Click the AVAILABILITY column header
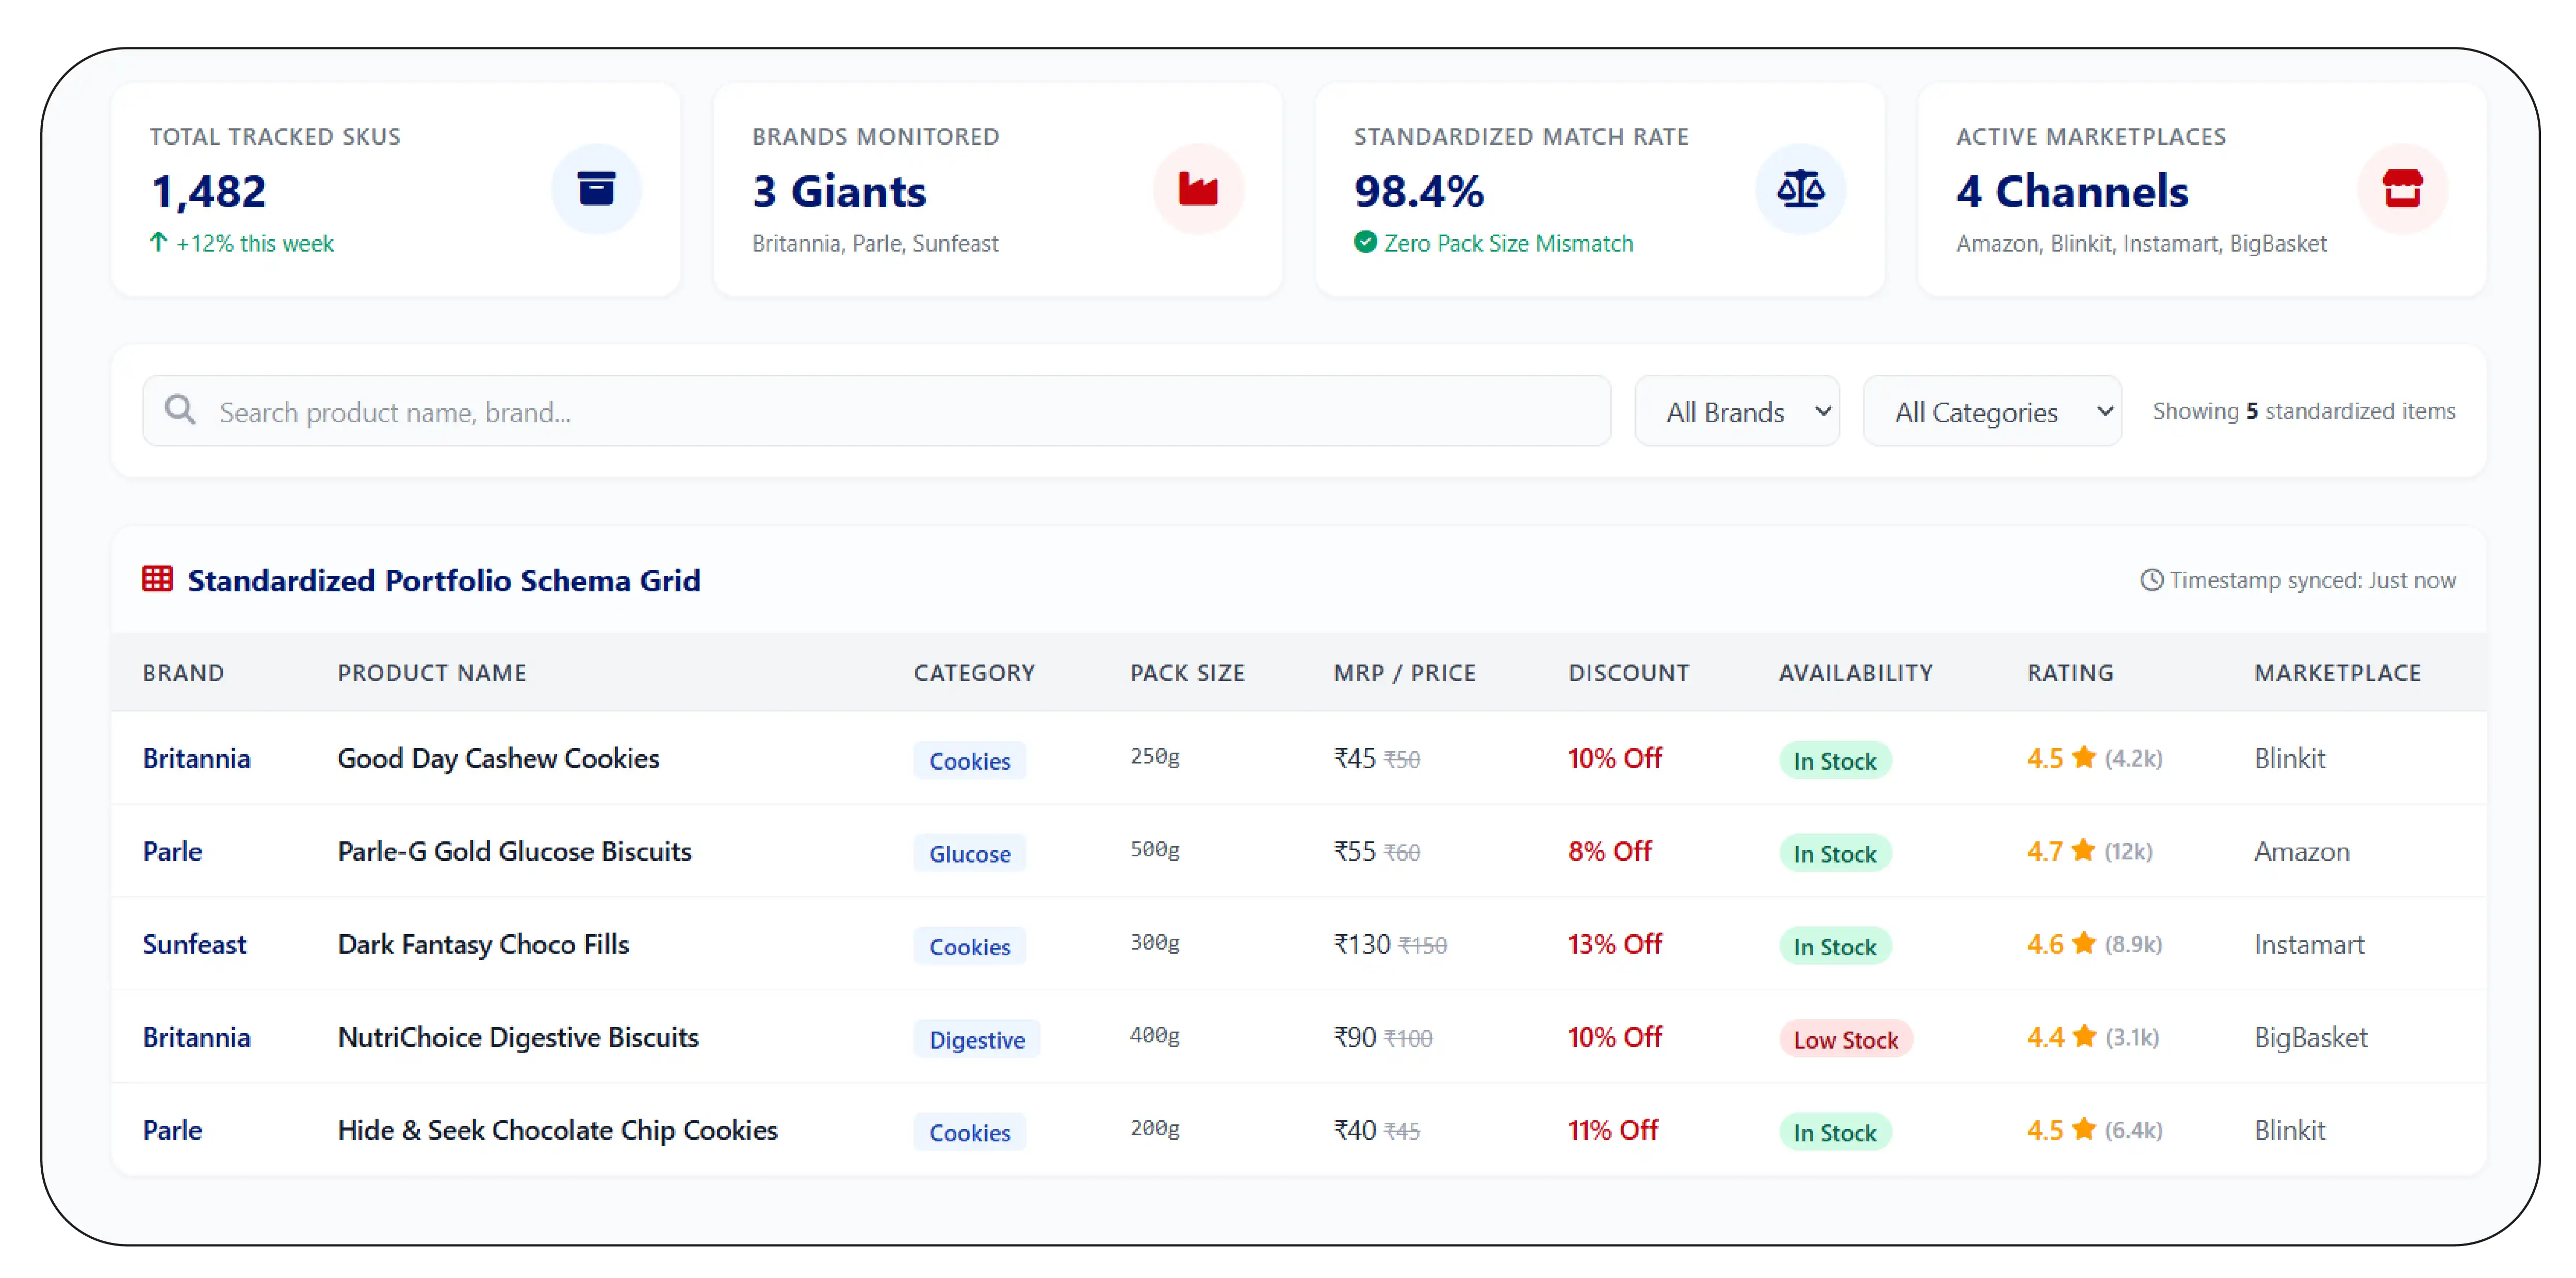This screenshot has height=1278, width=2576. click(1855, 672)
